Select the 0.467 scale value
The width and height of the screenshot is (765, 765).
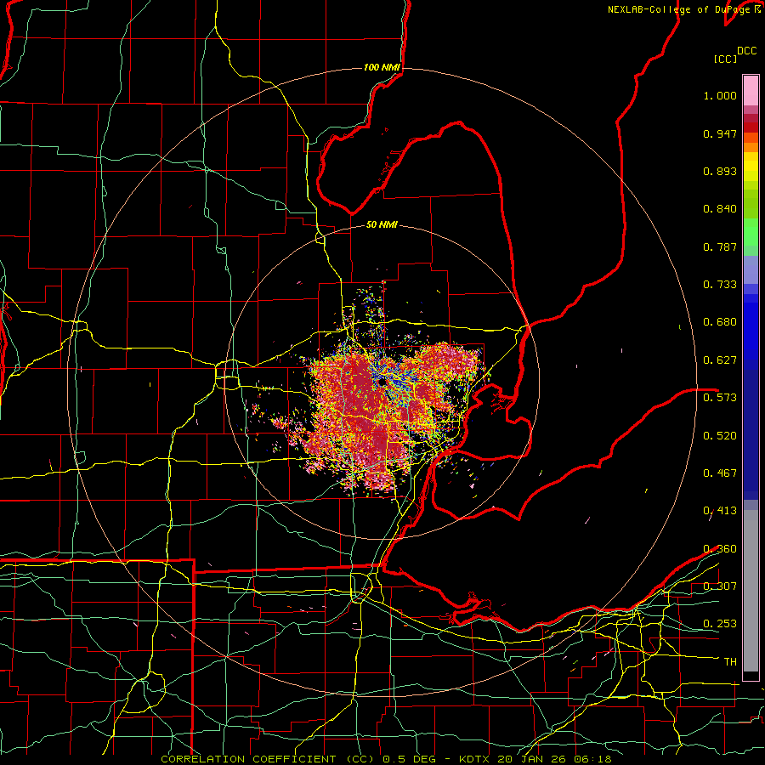pos(720,473)
